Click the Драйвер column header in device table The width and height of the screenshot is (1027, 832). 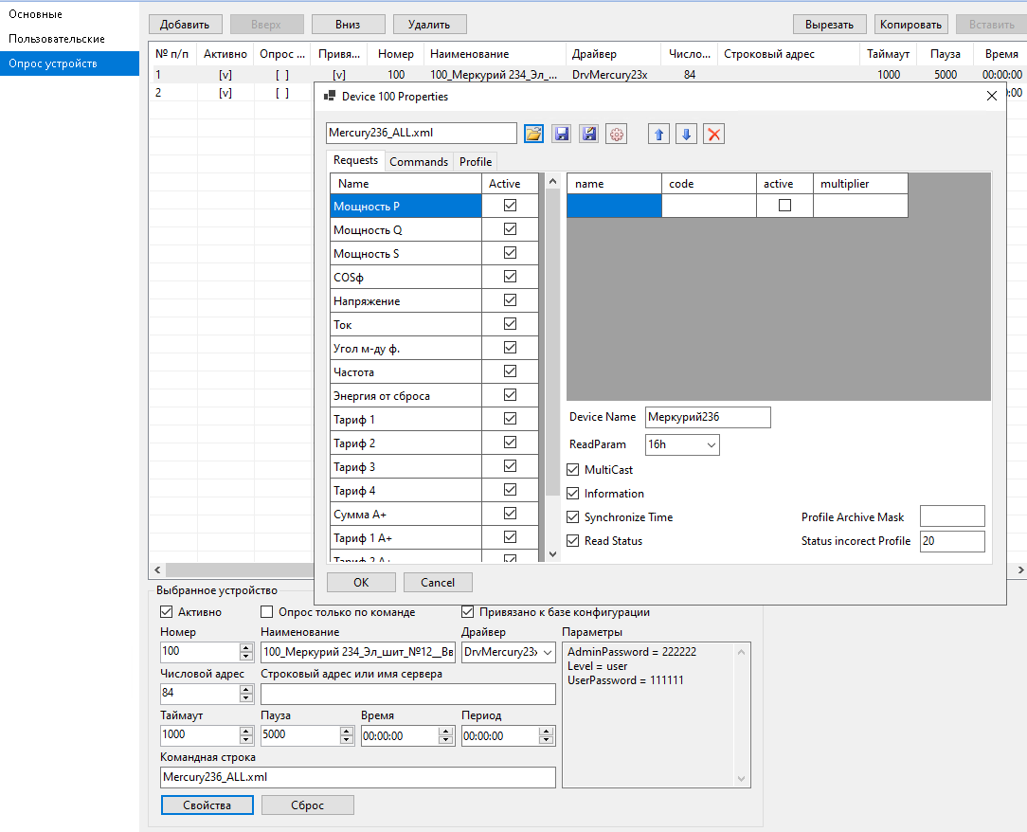pyautogui.click(x=613, y=54)
